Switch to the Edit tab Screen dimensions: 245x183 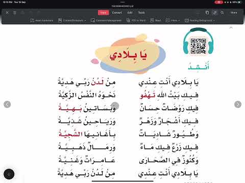[x=130, y=13]
